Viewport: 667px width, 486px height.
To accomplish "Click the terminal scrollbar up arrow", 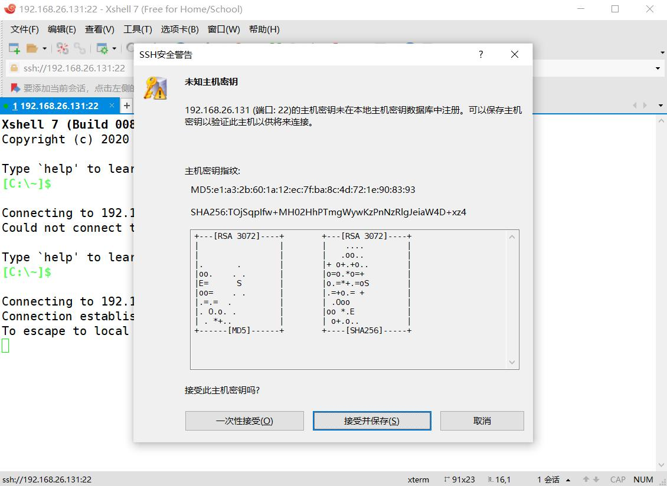I will (661, 121).
